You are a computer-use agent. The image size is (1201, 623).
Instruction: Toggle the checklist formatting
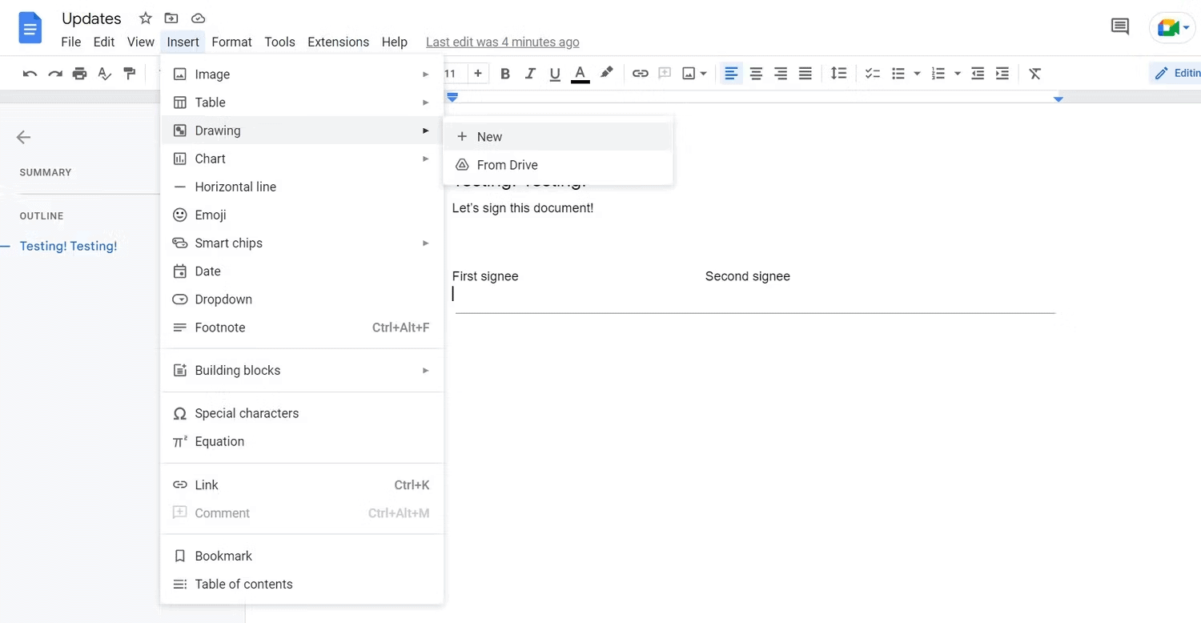point(872,73)
